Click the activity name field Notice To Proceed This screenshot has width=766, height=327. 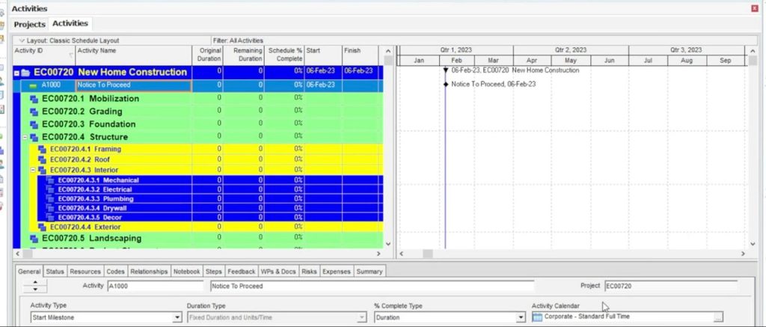pyautogui.click(x=373, y=286)
